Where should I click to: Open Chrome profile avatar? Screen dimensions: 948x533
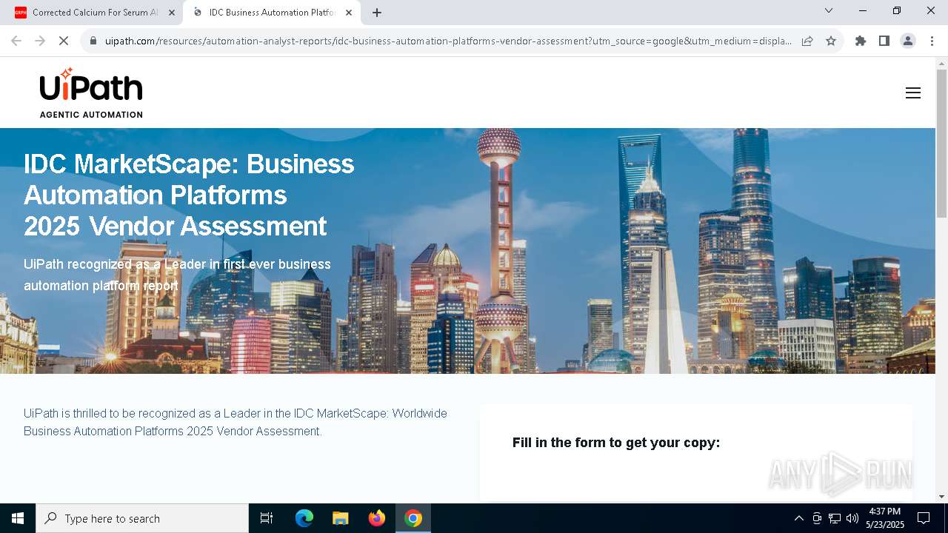point(908,41)
